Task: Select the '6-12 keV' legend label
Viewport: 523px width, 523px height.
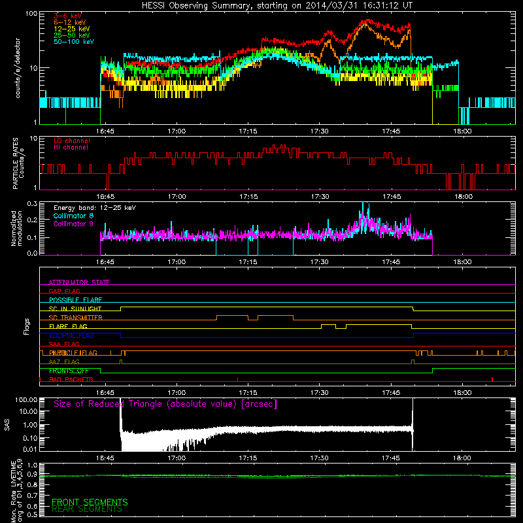Action: click(70, 22)
